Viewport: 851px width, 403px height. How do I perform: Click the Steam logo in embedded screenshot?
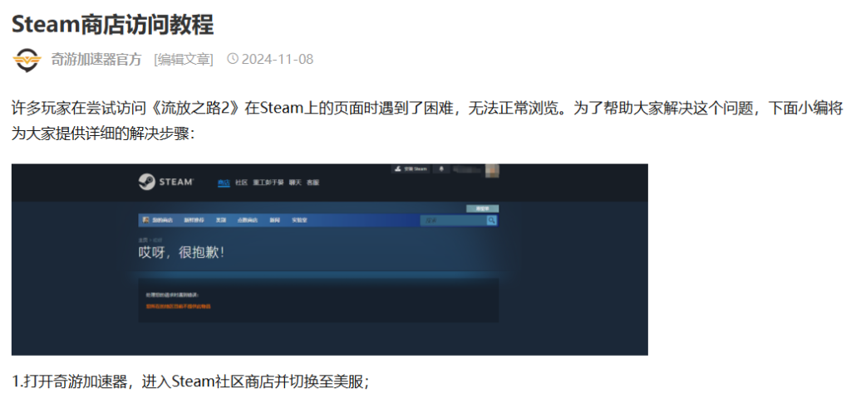(165, 182)
